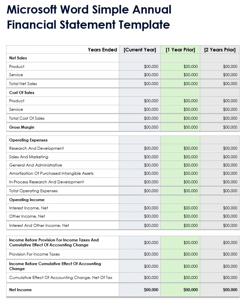Select the Gross Margin row label

pyautogui.click(x=22, y=127)
